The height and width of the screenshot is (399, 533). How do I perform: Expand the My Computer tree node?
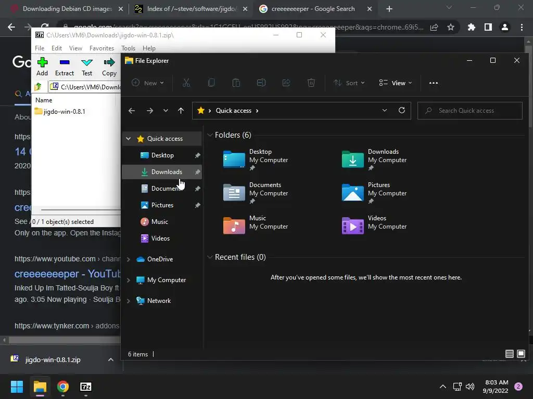[x=129, y=280]
